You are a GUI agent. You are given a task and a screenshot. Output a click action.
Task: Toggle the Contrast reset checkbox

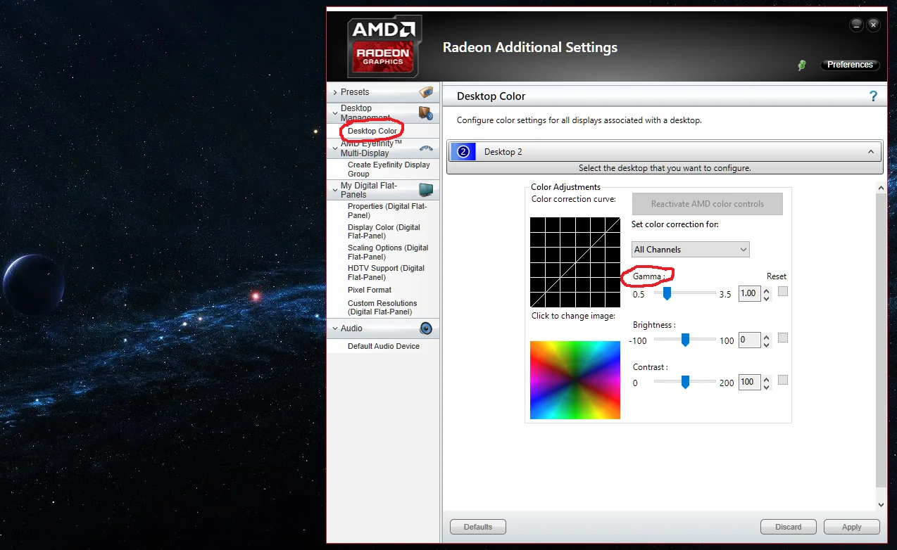[x=783, y=380]
